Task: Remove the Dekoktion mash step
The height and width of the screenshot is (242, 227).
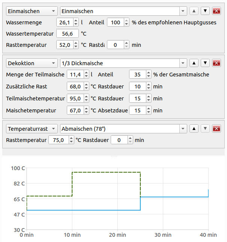Action: pos(216,63)
